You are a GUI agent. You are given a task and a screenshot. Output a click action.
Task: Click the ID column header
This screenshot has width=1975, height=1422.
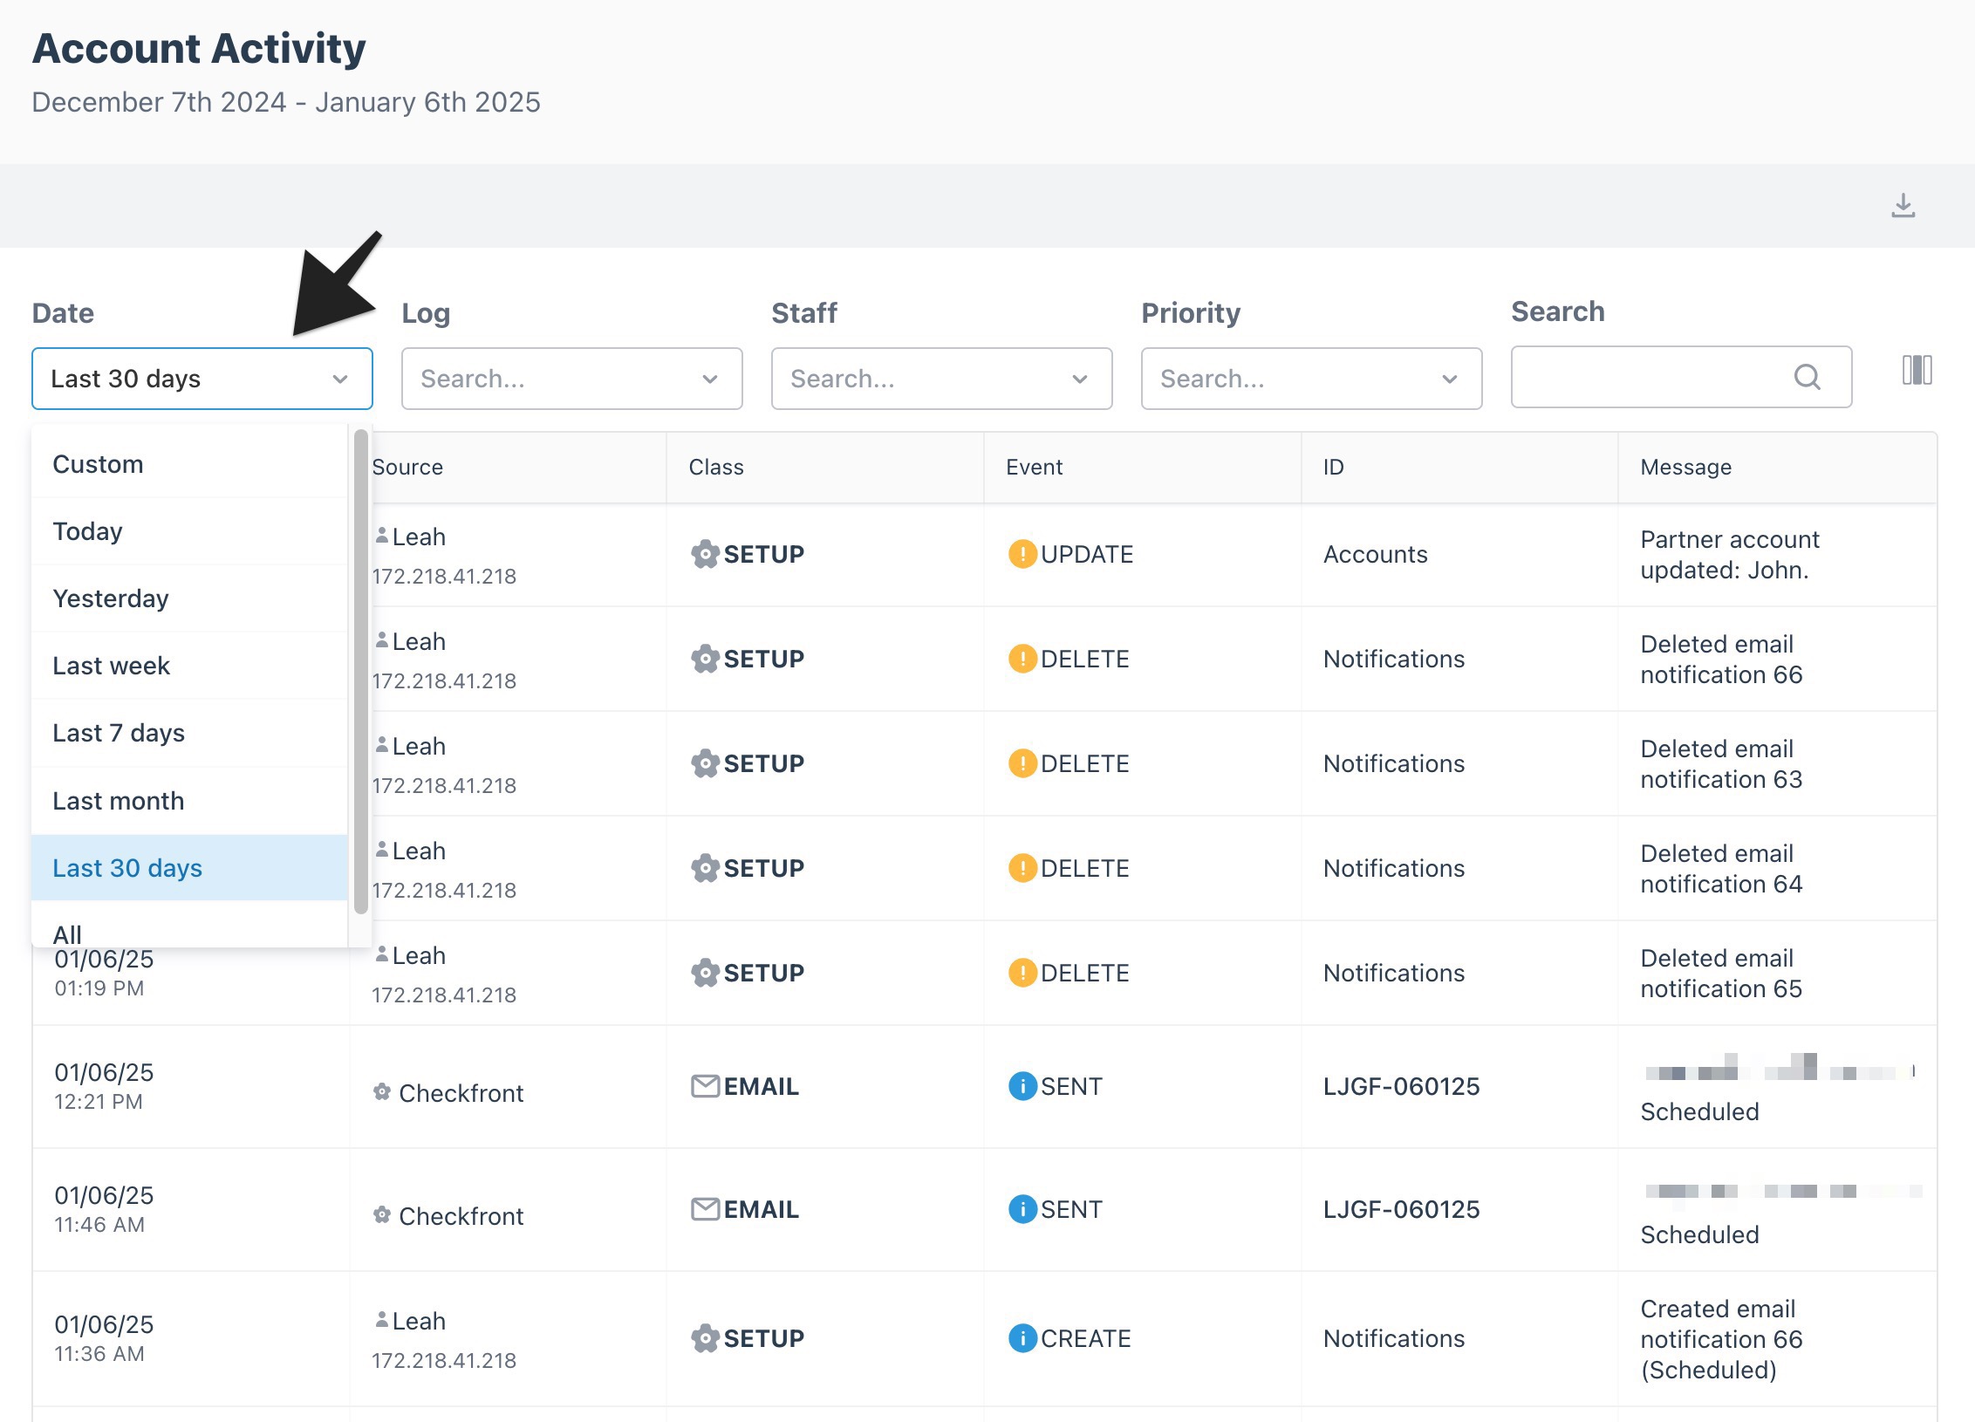pyautogui.click(x=1333, y=467)
